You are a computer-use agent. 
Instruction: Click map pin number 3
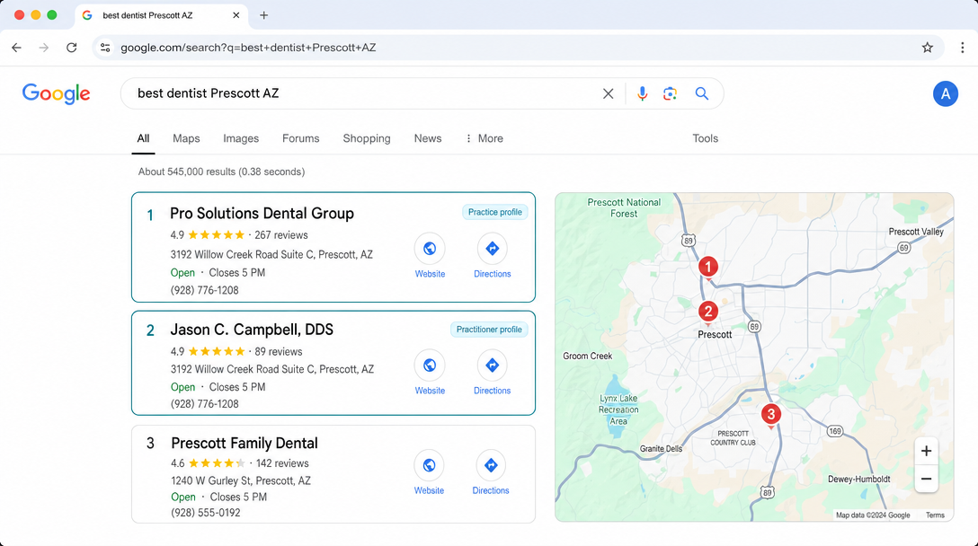point(771,415)
